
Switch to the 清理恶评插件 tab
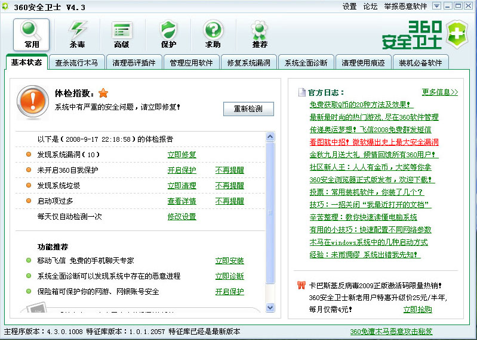click(134, 63)
